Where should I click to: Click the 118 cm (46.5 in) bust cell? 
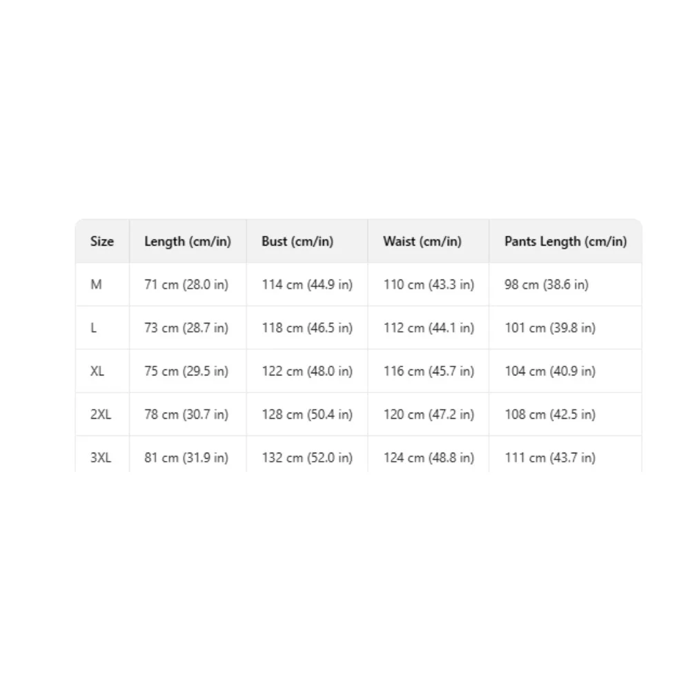click(307, 328)
